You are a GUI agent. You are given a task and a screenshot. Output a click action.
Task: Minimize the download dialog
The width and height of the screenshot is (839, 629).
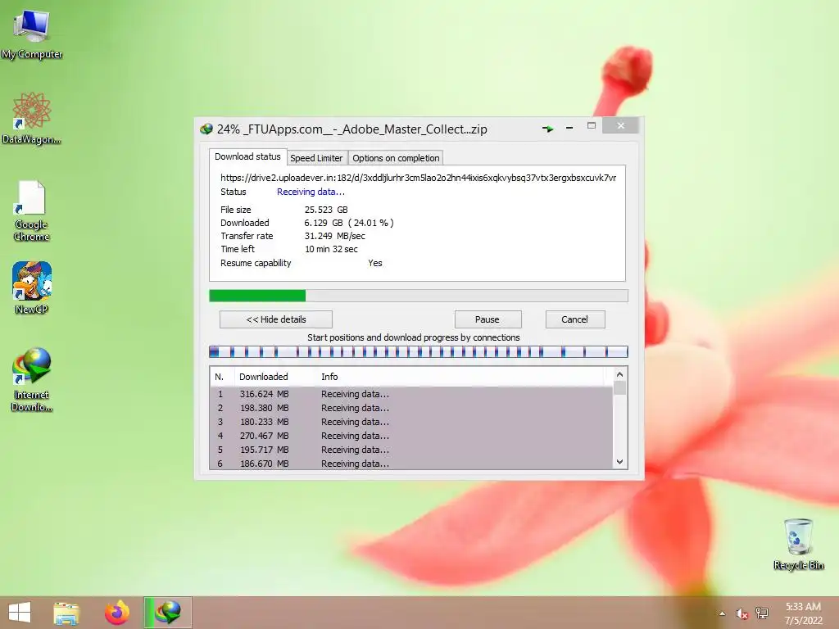click(569, 128)
